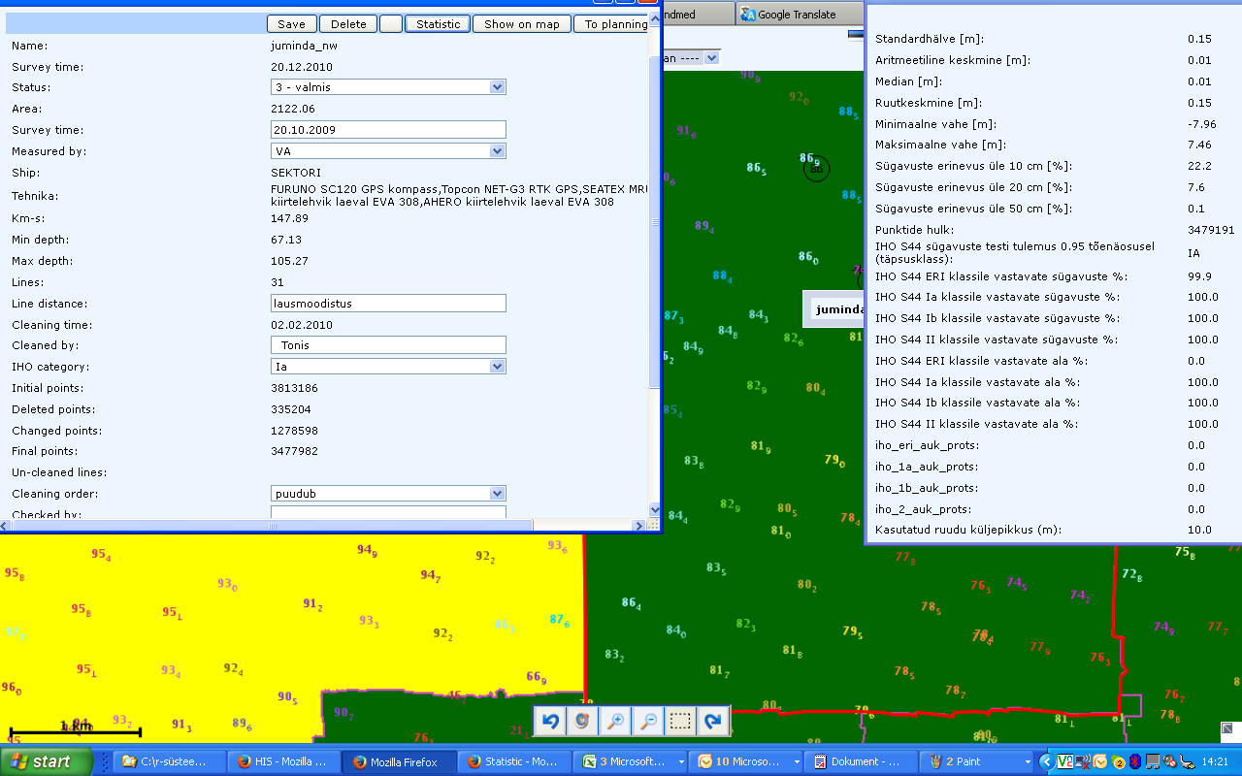Screen dimensions: 1242x776
Task: Click the undo arrow in map toolbar
Action: pos(551,721)
